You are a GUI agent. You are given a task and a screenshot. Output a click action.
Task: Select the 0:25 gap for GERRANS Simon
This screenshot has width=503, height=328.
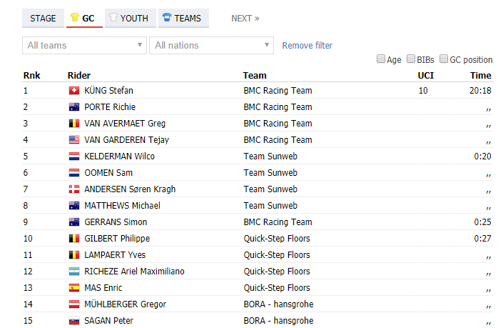click(482, 222)
